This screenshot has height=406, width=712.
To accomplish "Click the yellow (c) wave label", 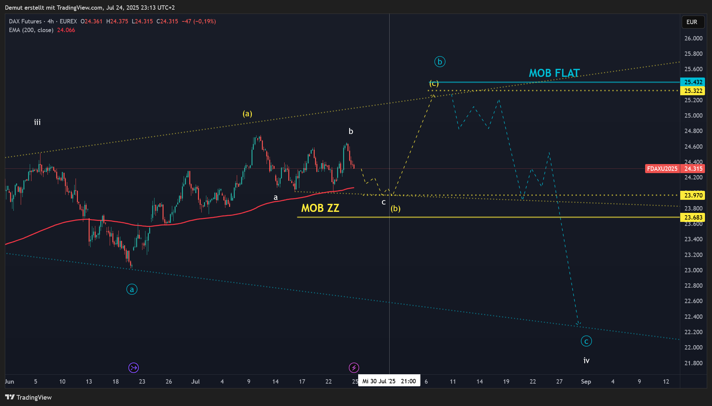I will click(434, 84).
